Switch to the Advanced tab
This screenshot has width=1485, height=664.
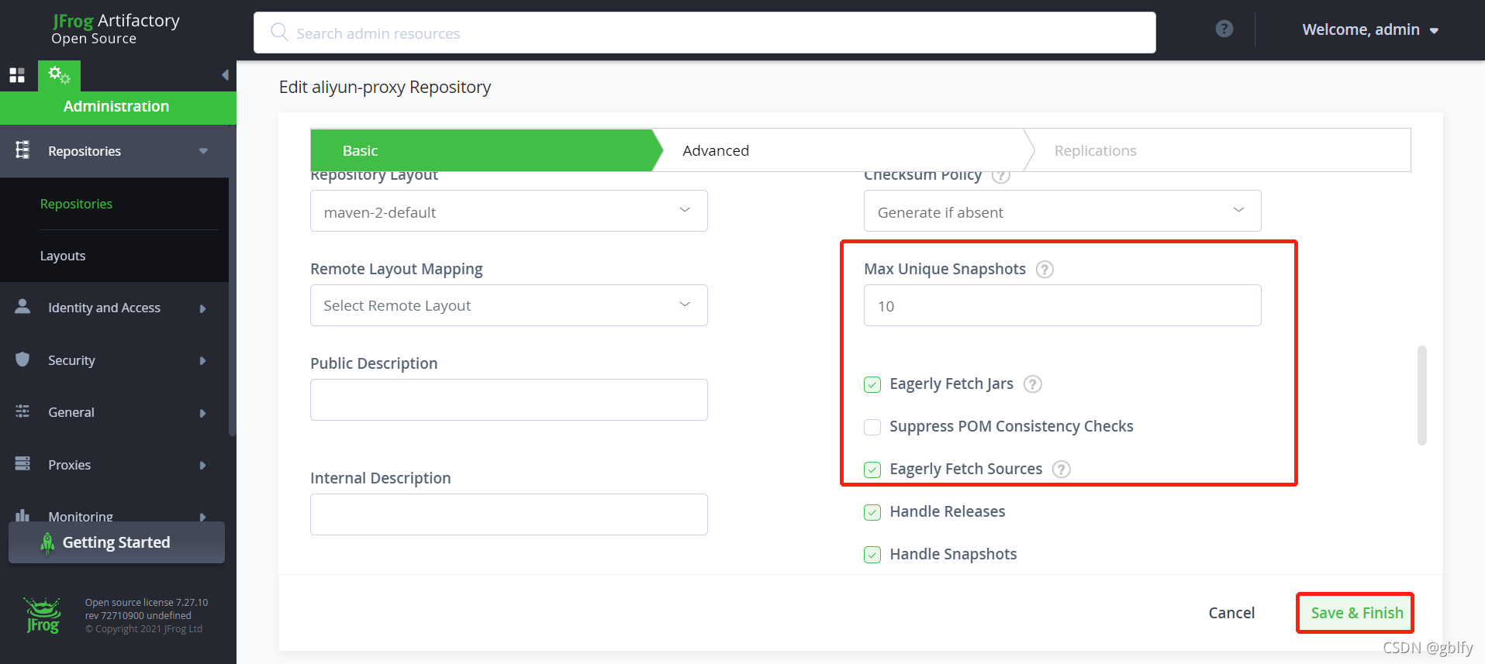[x=845, y=150]
